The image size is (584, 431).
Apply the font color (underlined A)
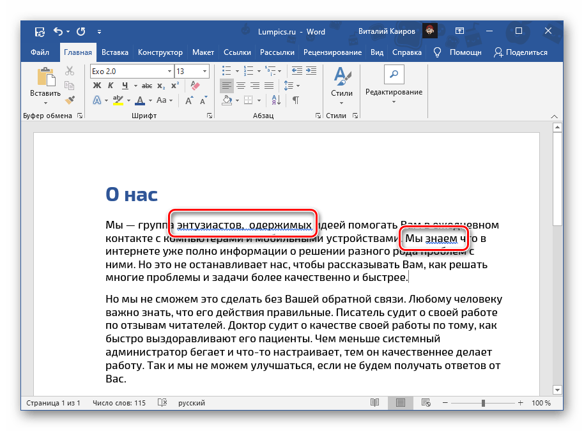[140, 100]
